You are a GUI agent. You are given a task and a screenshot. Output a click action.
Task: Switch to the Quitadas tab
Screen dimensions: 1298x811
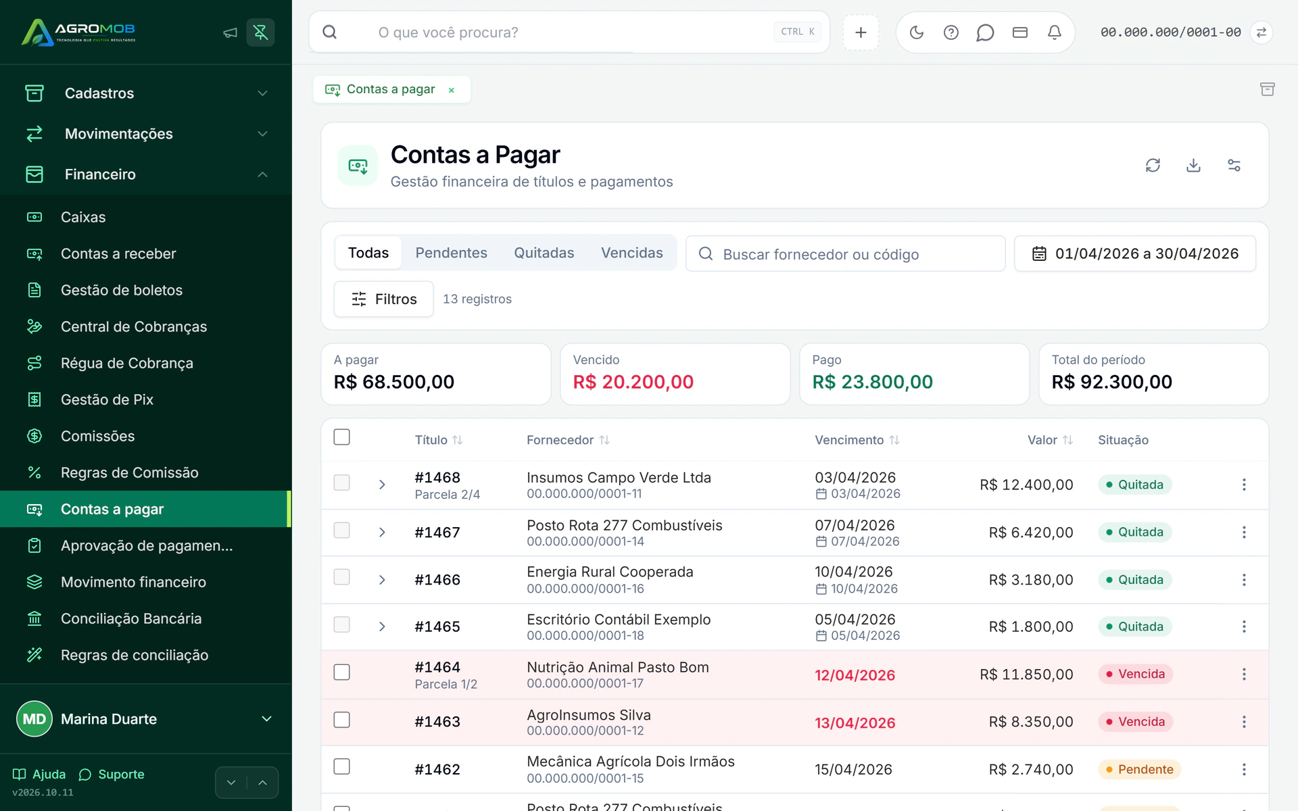click(544, 253)
